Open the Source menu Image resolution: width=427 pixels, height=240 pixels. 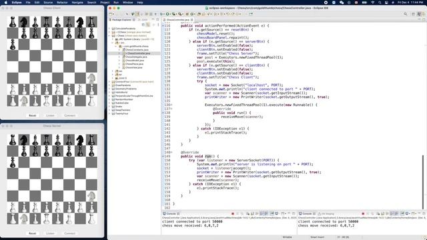[48, 3]
